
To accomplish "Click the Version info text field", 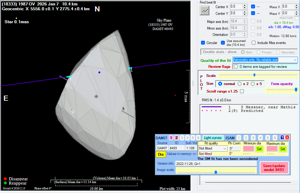I will [215, 163].
